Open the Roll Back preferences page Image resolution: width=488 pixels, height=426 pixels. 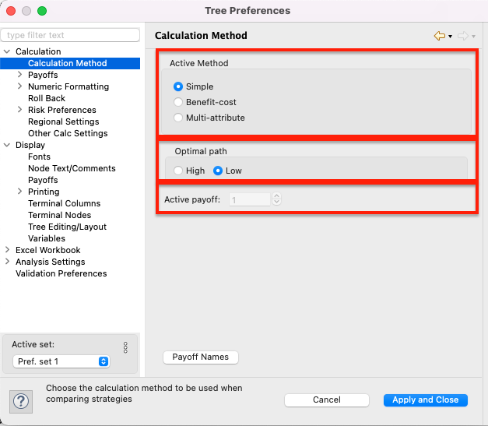tap(47, 98)
